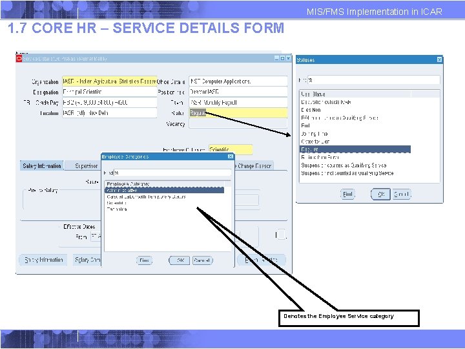465x349 pixels.
Task: Click the Salary Information button at bottom
Action: click(43, 260)
